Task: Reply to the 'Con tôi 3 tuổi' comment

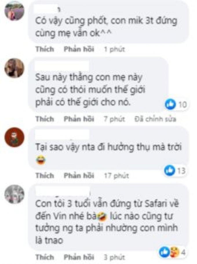Action: tap(79, 257)
